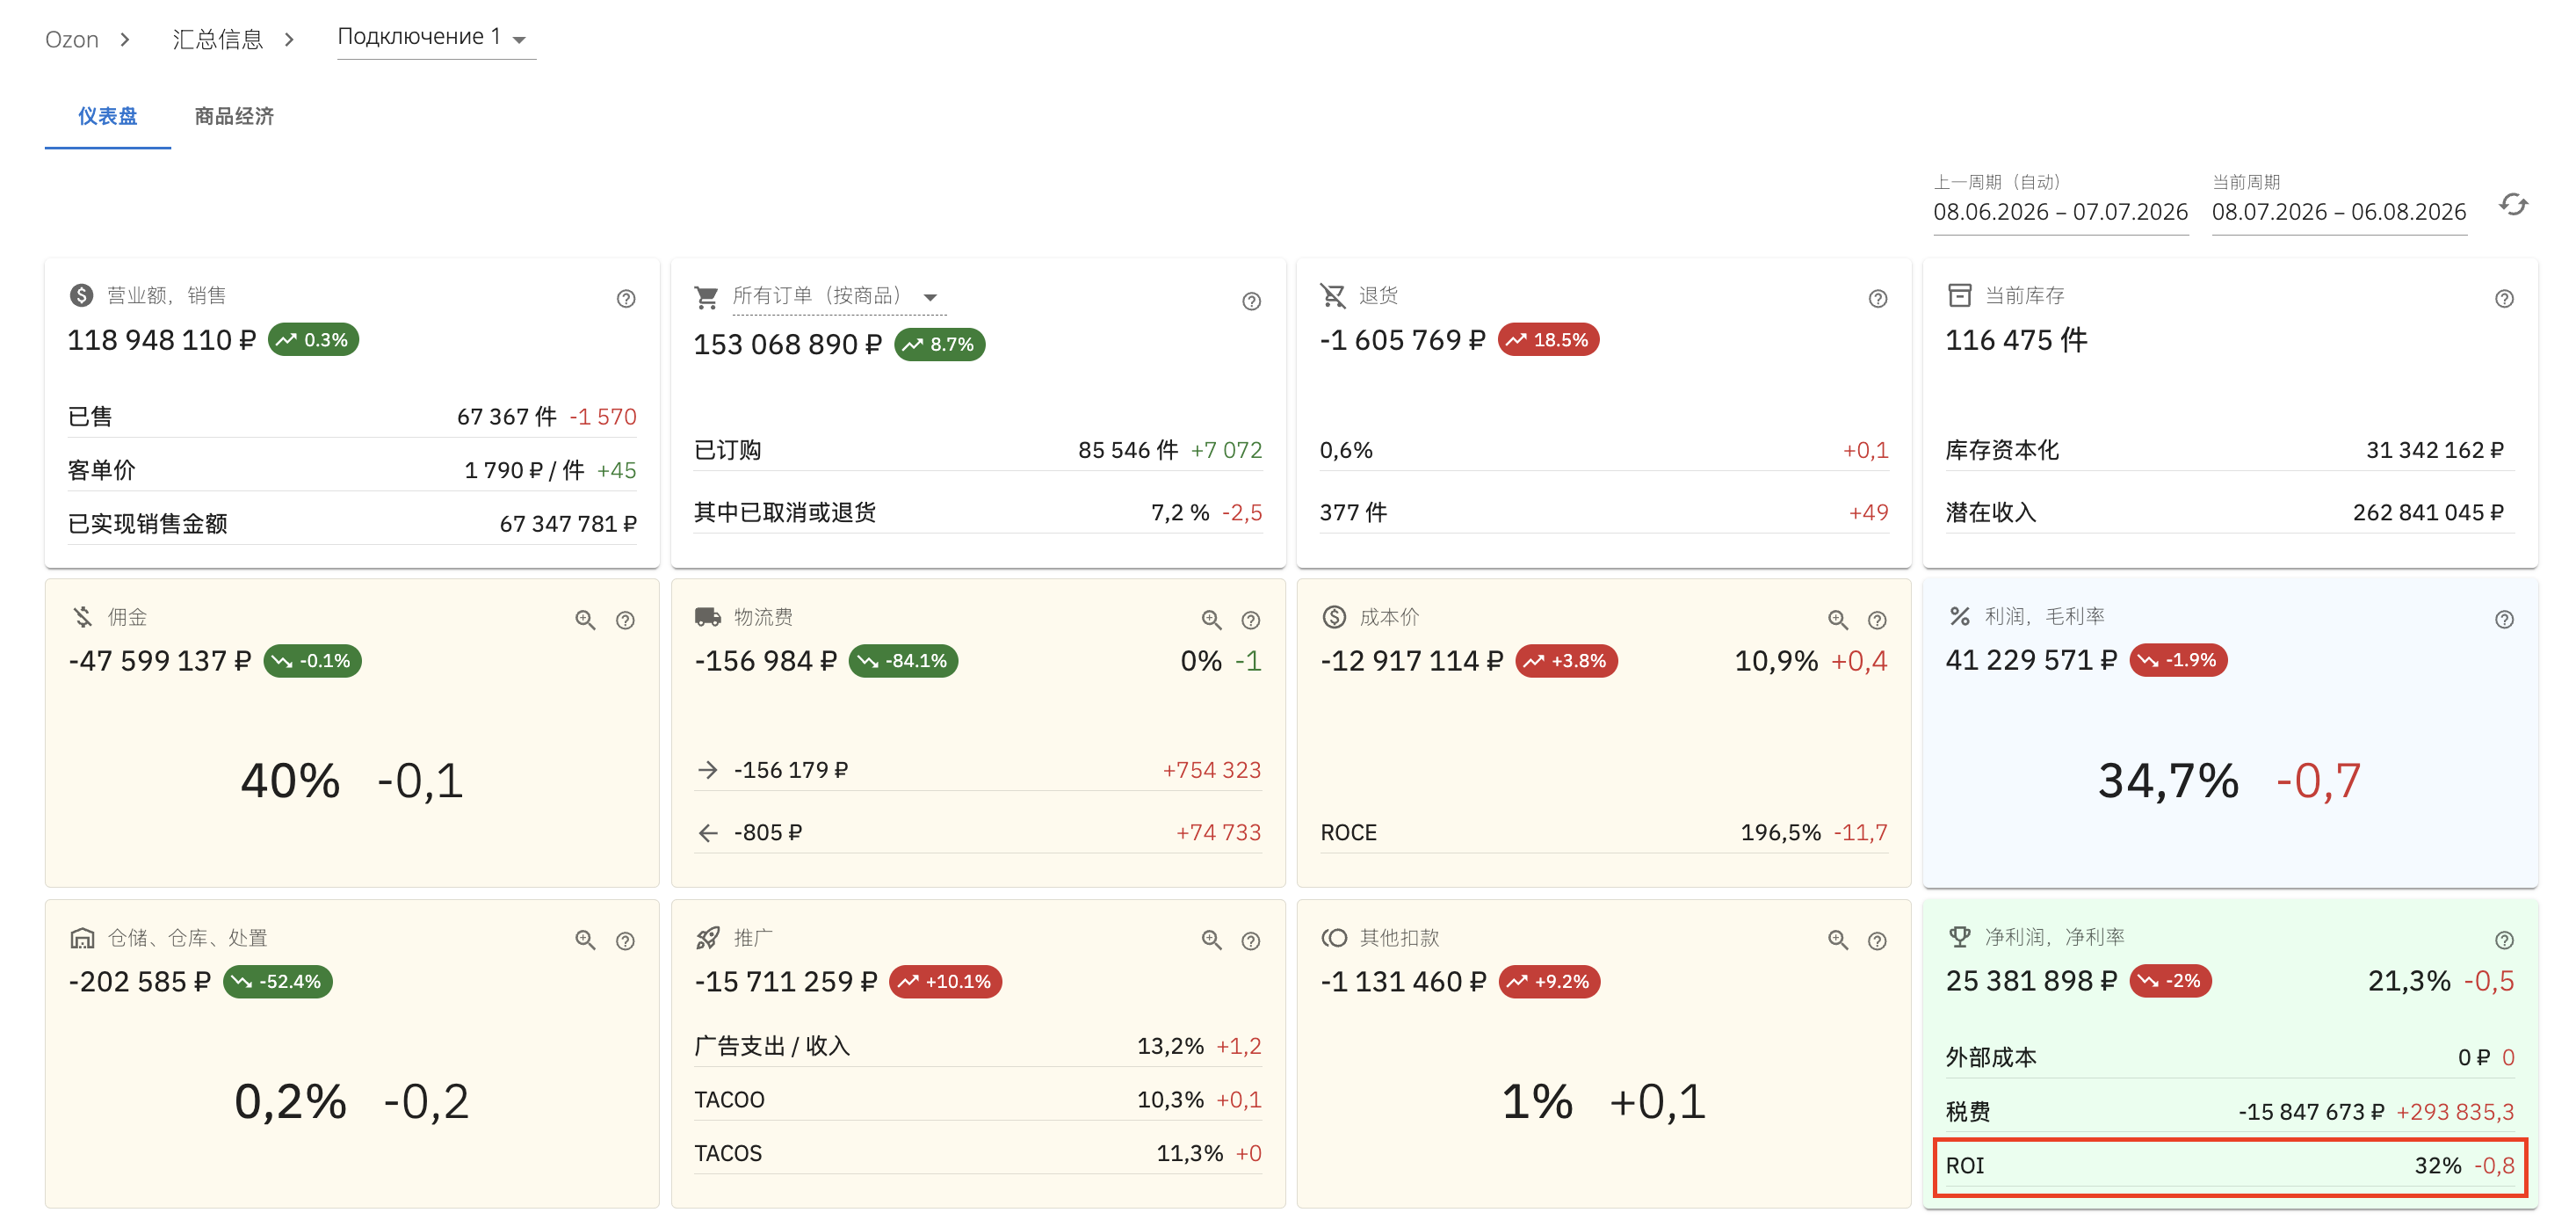This screenshot has height=1227, width=2576.
Task: Click the highlighted ROI row
Action: (x=2230, y=1166)
